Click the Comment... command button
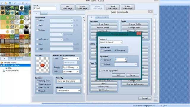The width and height of the screenshot is (190, 107). 104,90
